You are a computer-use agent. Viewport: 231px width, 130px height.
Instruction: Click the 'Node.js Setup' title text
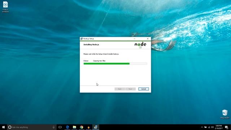(x=88, y=39)
